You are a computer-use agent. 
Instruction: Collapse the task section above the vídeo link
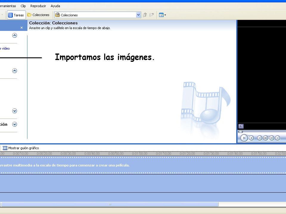tap(15, 35)
